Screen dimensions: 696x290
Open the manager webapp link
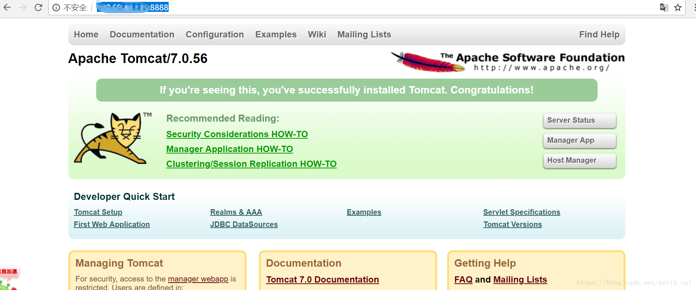pos(198,279)
